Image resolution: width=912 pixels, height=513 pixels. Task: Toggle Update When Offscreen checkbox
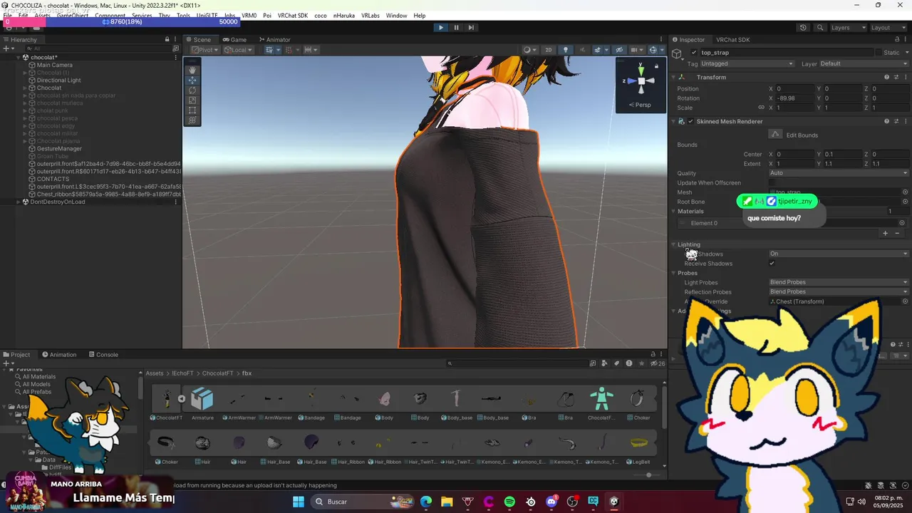772,183
